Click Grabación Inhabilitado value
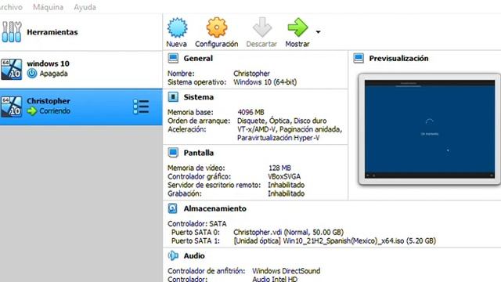Screen dimensions: 501x282 click(x=286, y=193)
